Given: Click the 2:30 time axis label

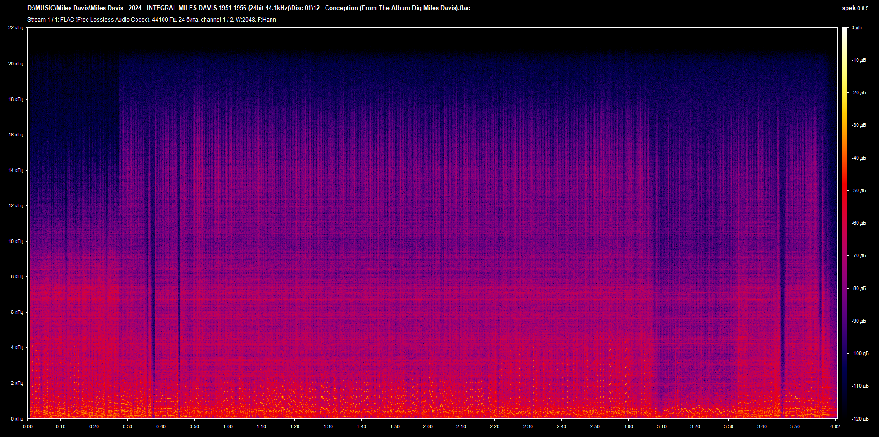Looking at the screenshot, I should point(528,426).
